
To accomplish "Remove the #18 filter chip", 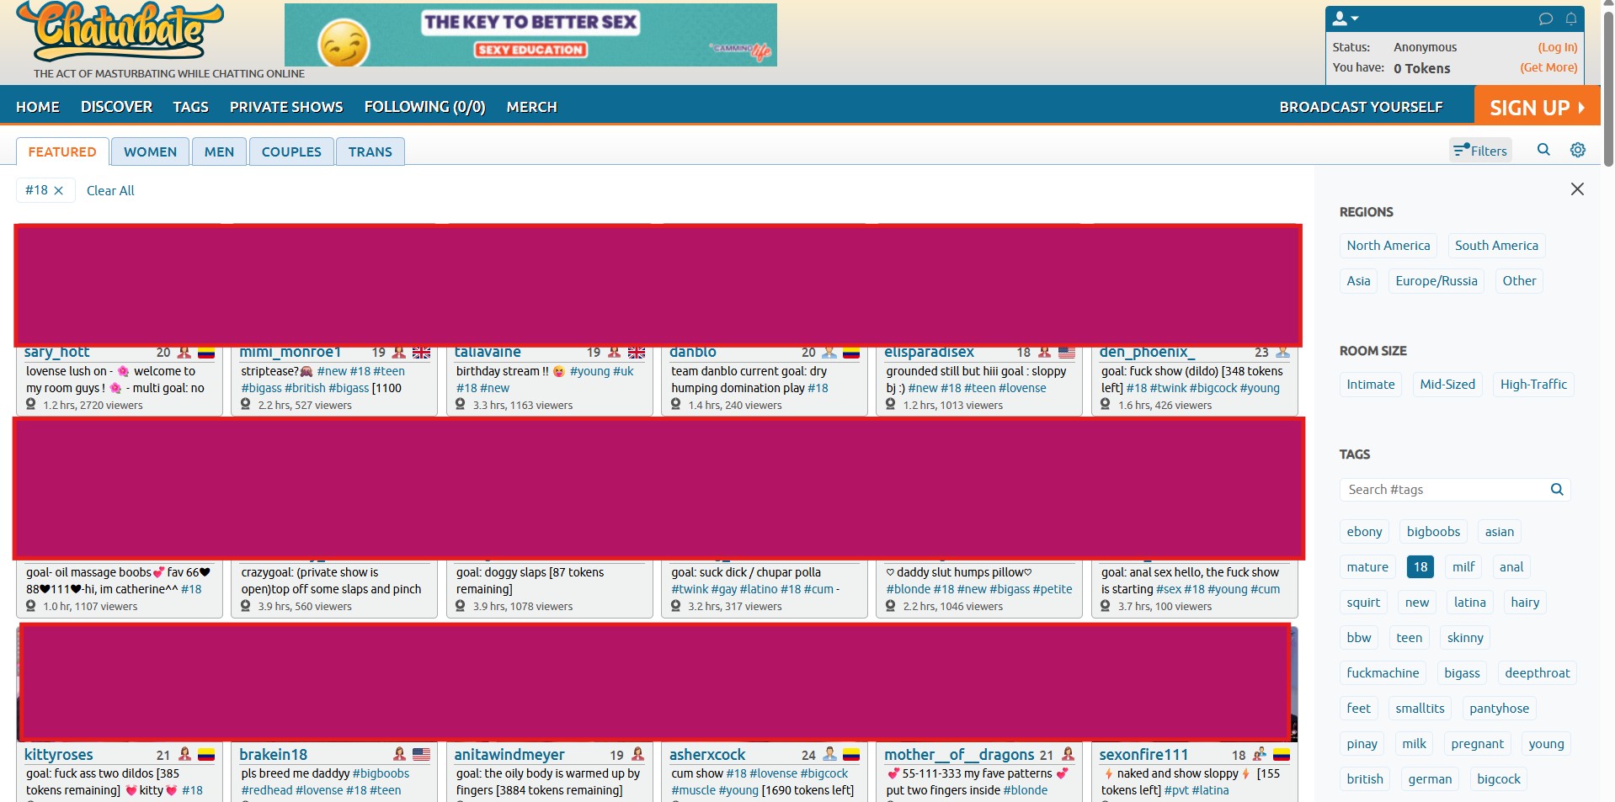I will 58,190.
